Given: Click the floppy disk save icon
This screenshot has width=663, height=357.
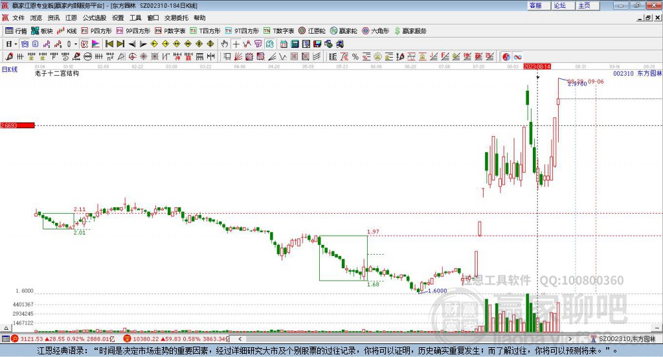Looking at the screenshot, I should click(x=317, y=44).
